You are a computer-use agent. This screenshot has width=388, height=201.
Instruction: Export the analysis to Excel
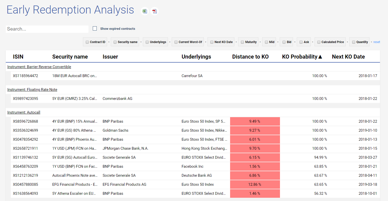pos(145,11)
